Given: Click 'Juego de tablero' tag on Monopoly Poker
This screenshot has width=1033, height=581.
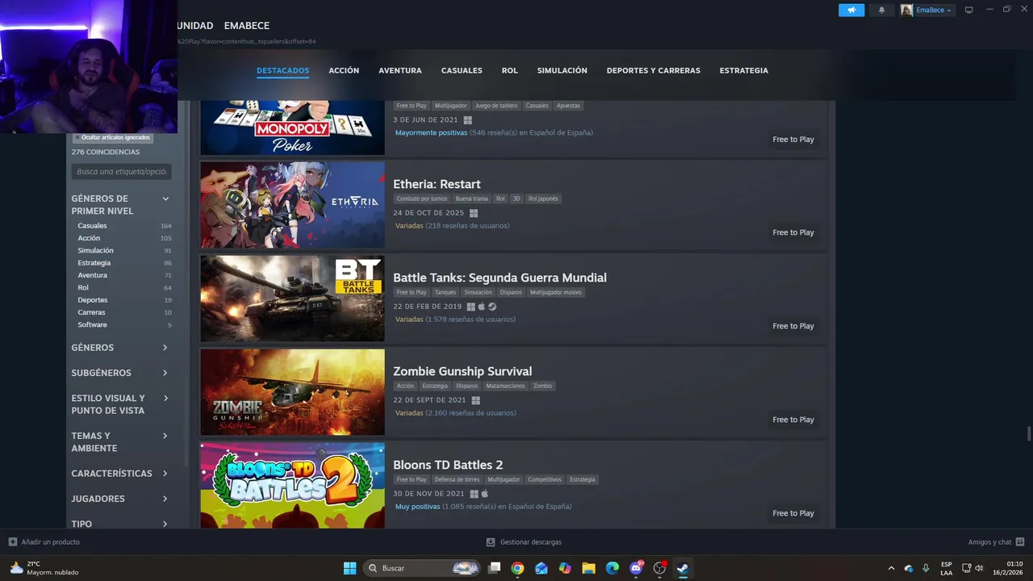Looking at the screenshot, I should pyautogui.click(x=496, y=106).
